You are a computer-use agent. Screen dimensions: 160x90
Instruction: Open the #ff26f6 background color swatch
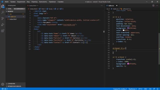(128, 64)
